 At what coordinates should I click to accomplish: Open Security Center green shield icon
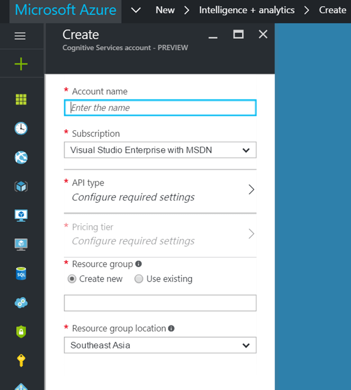point(21,332)
